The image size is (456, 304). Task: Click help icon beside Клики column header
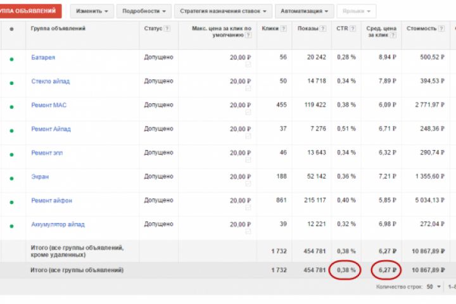284,28
